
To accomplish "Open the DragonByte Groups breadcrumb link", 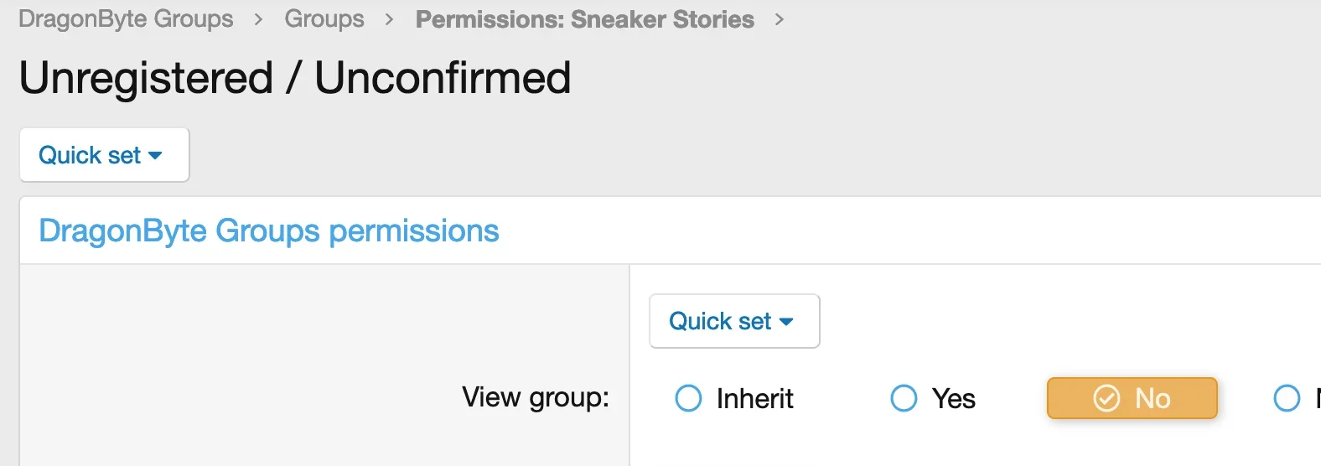I will pyautogui.click(x=126, y=18).
